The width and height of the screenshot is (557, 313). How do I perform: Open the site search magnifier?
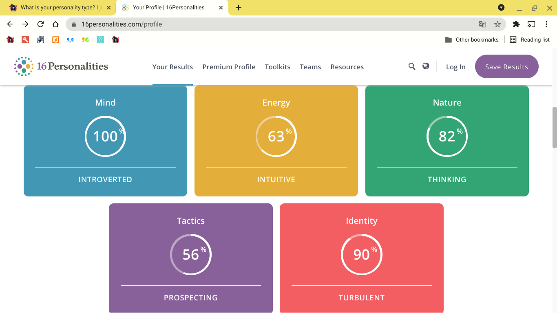[412, 66]
